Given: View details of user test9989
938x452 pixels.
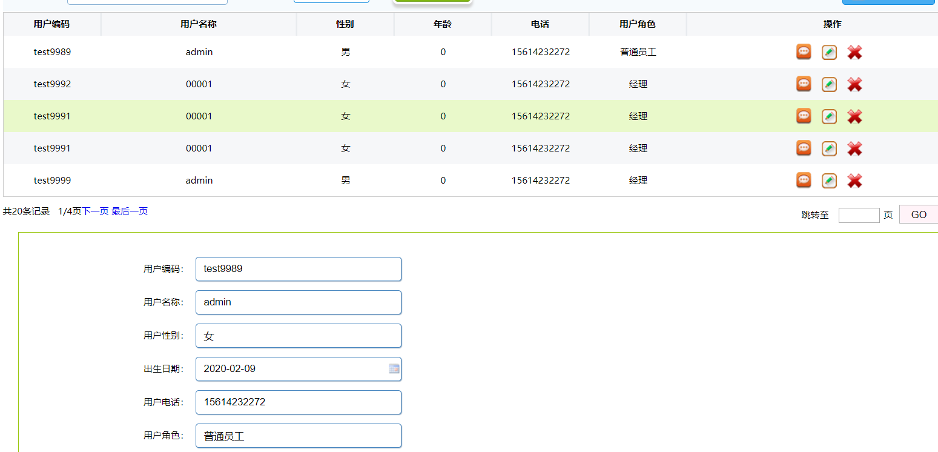Looking at the screenshot, I should [x=804, y=52].
